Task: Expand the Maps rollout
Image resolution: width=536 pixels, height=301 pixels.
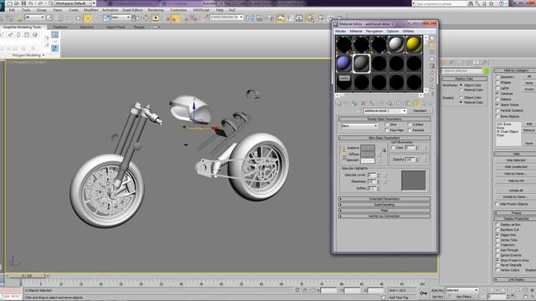Action: click(x=384, y=211)
